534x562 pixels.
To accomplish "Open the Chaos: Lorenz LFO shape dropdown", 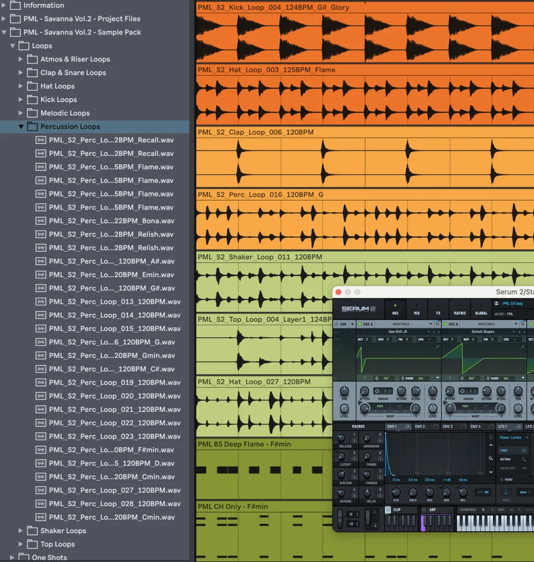I will click(x=514, y=438).
